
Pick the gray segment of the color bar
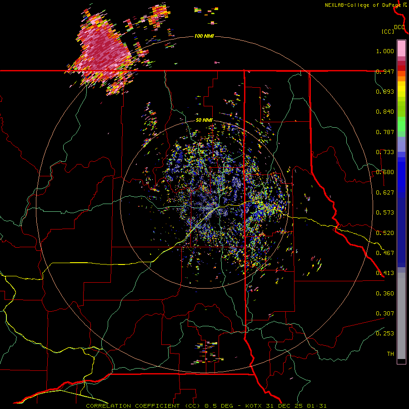coord(401,316)
